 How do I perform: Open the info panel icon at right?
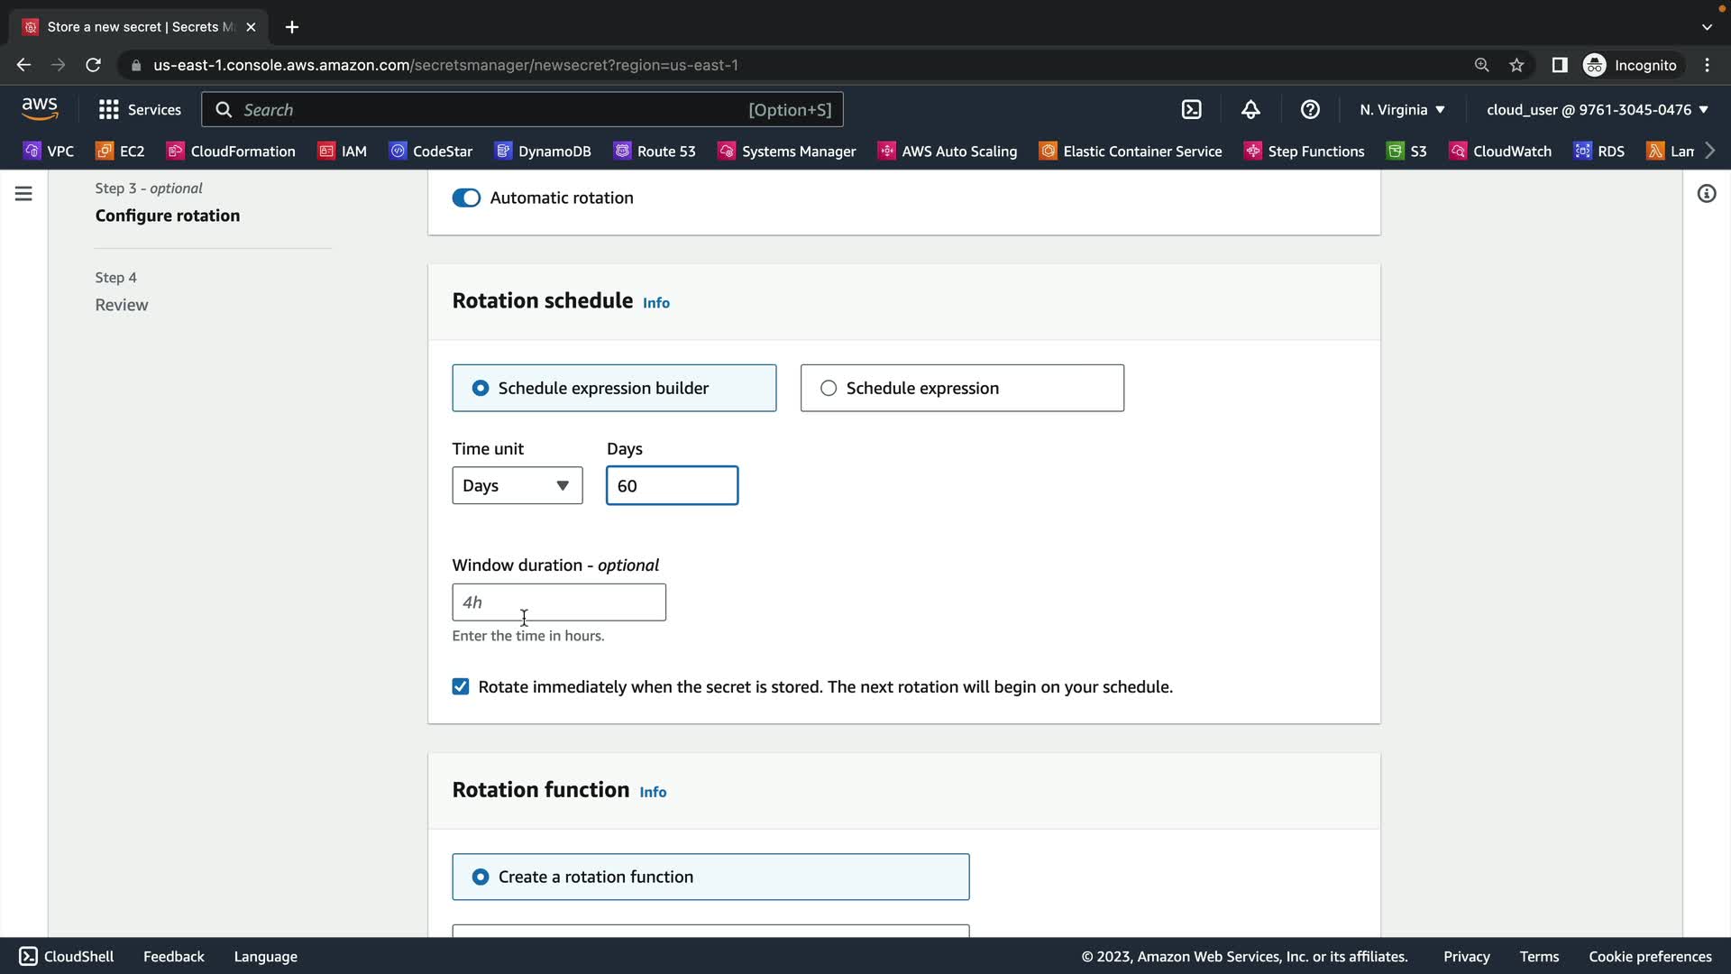[x=1706, y=194]
